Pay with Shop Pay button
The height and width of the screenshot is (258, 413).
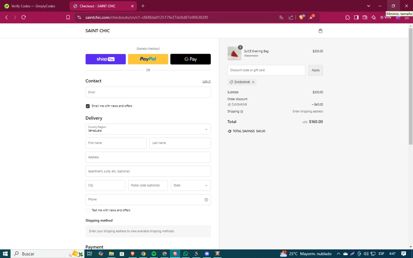pyautogui.click(x=106, y=59)
